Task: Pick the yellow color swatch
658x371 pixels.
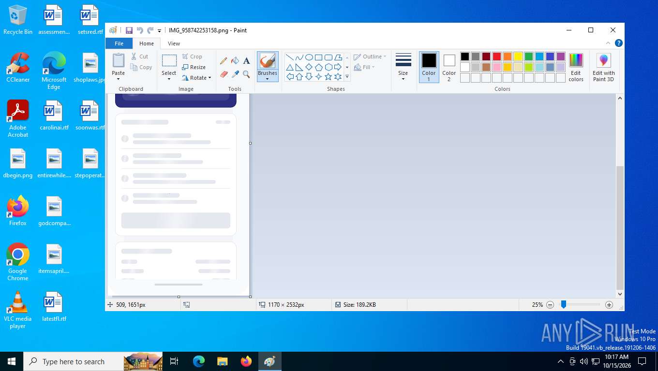Action: [x=518, y=57]
